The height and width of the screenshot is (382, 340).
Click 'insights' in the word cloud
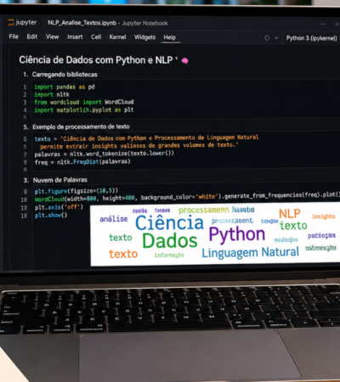point(324,216)
